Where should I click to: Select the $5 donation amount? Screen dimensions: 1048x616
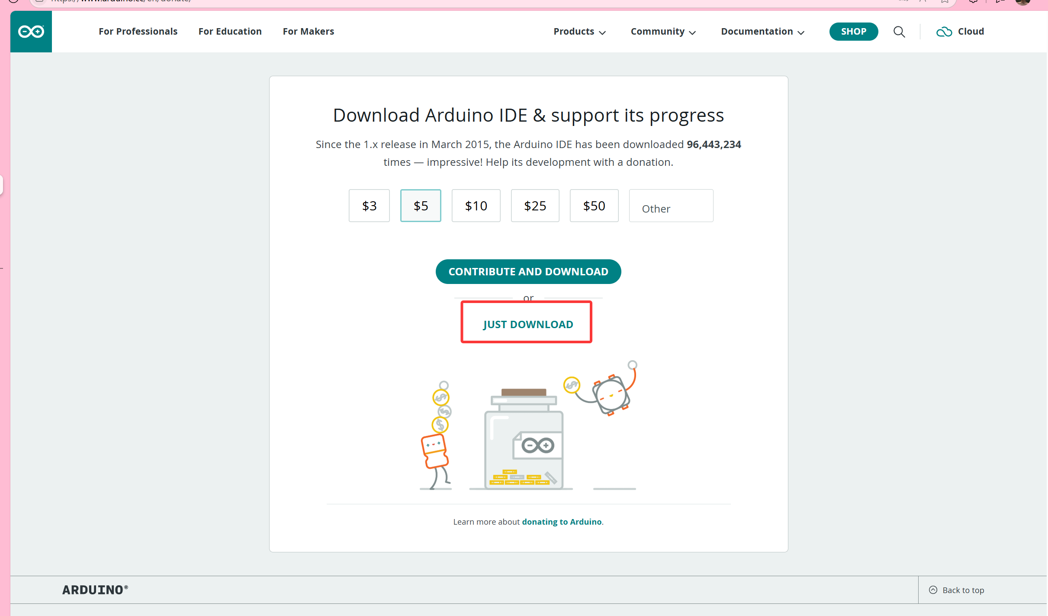421,206
